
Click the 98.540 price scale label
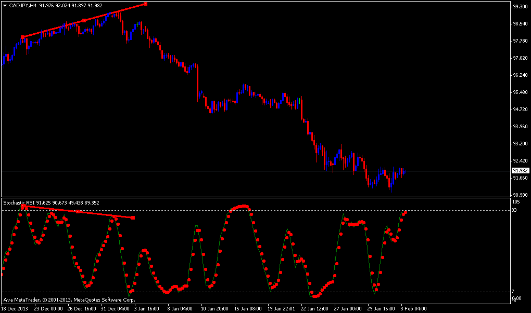pos(520,24)
